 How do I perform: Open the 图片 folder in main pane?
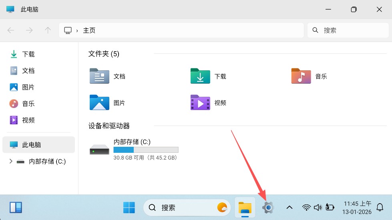pyautogui.click(x=99, y=103)
